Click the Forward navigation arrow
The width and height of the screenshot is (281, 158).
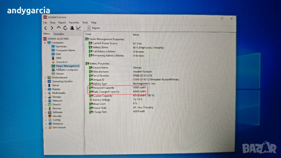tap(52, 28)
